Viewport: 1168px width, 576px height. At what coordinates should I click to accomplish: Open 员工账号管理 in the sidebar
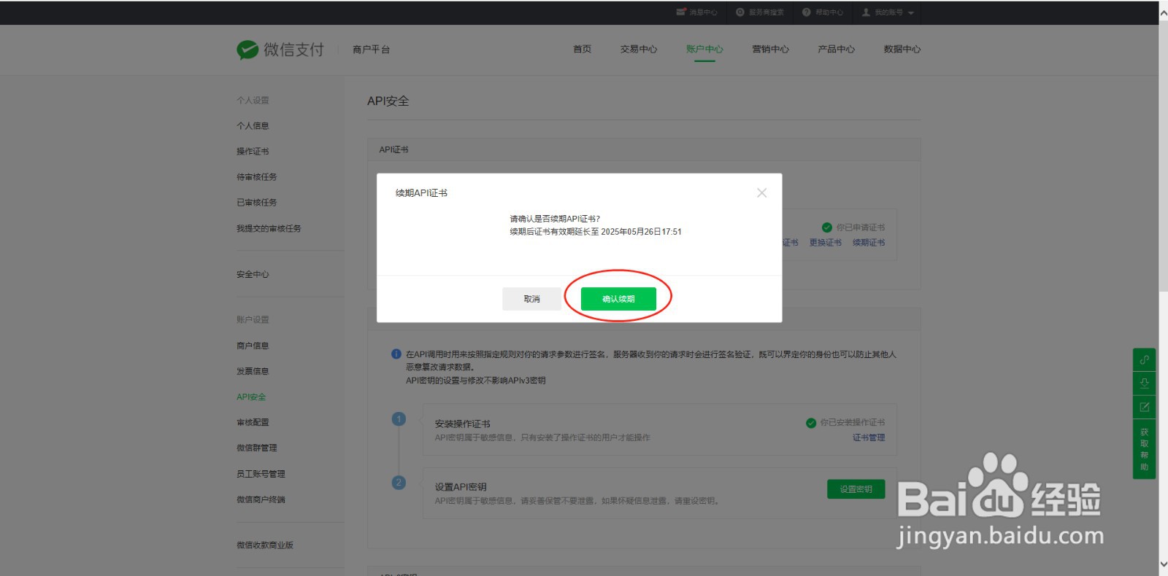[261, 474]
